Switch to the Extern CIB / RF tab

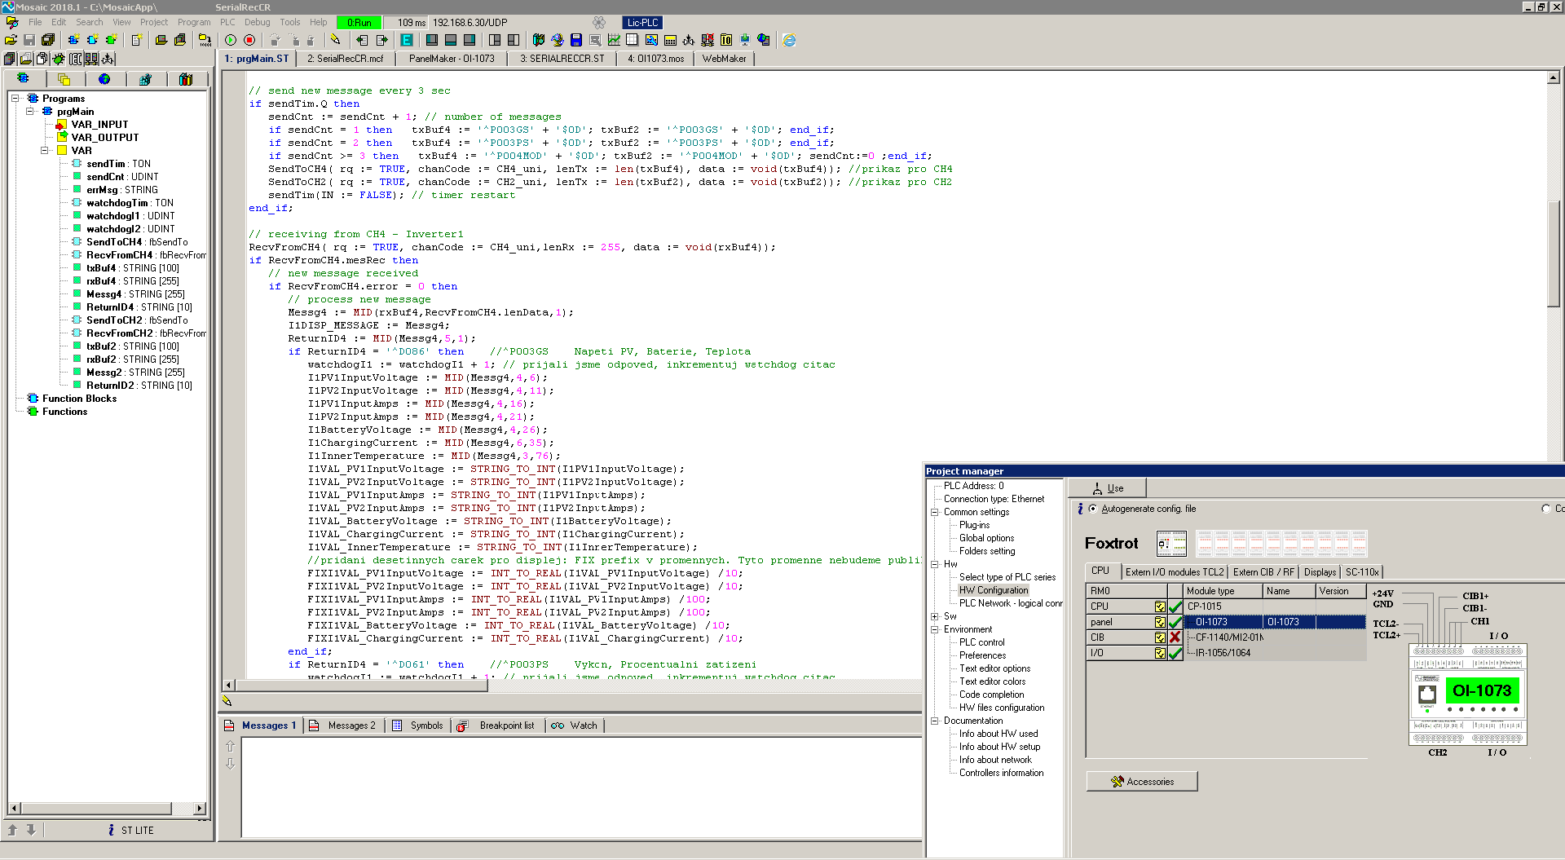(x=1263, y=572)
